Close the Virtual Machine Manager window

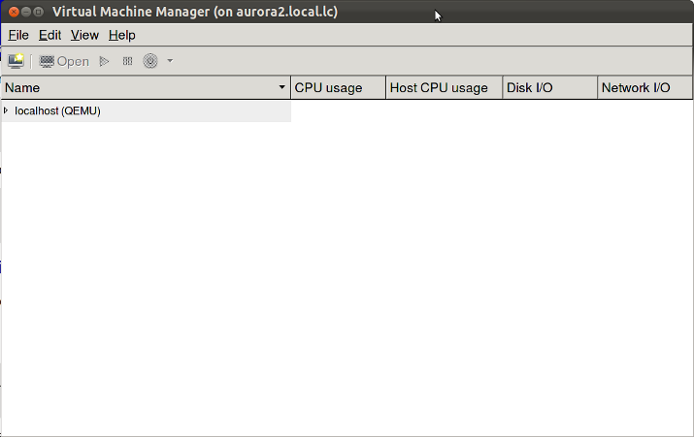click(x=12, y=12)
